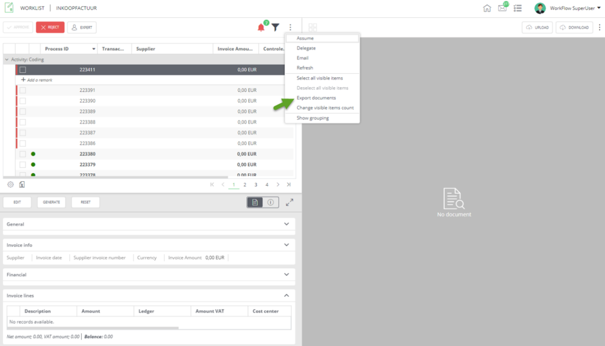Open the mail inbox envelope icon

pos(502,8)
